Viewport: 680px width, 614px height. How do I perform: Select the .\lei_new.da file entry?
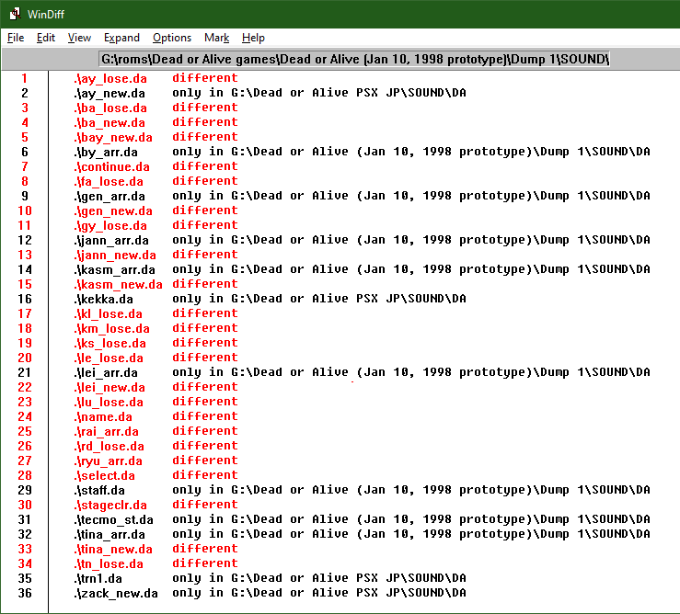click(x=109, y=388)
